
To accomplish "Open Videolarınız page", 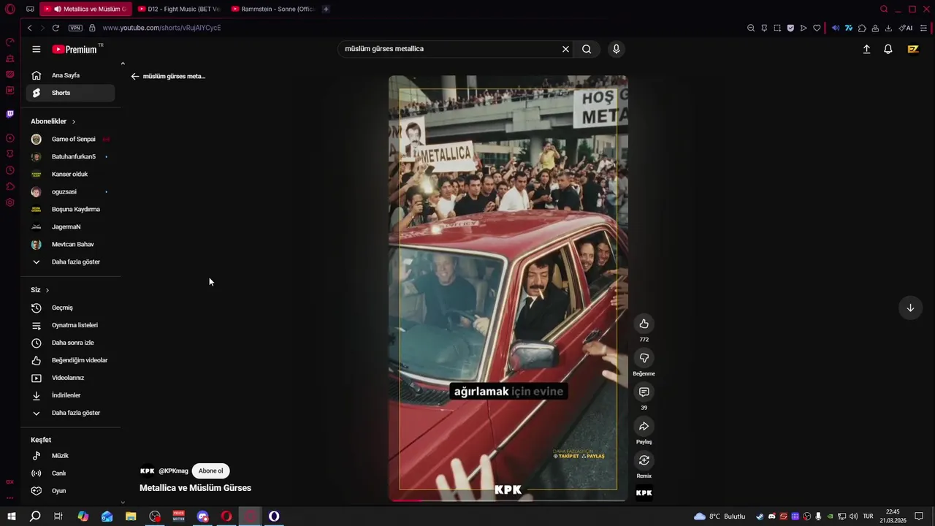I will [x=70, y=378].
